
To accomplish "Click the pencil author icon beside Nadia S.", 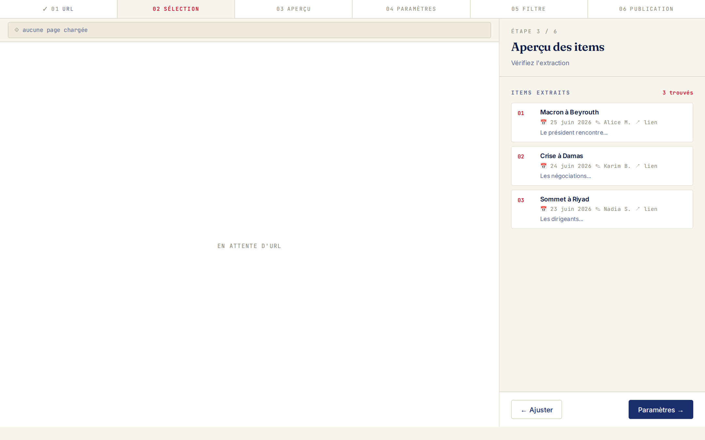I will click(x=598, y=209).
